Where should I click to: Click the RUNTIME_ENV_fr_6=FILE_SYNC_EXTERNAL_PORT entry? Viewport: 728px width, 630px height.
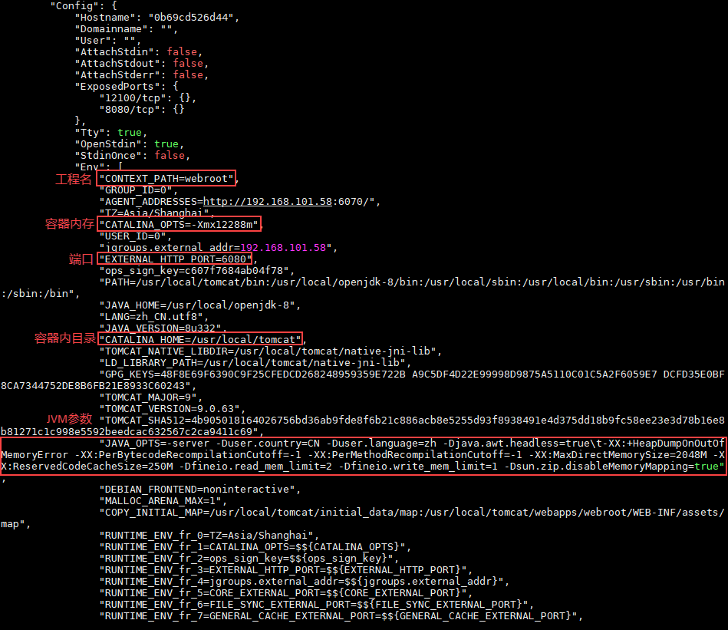tap(316, 605)
